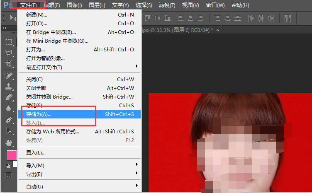Click Distribute left edges icon
The height and width of the screenshot is (193, 312).
(251, 18)
